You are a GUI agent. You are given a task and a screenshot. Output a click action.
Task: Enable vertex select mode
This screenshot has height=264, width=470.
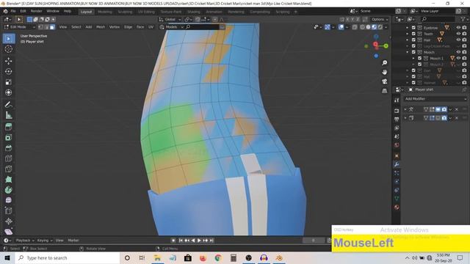pyautogui.click(x=41, y=27)
